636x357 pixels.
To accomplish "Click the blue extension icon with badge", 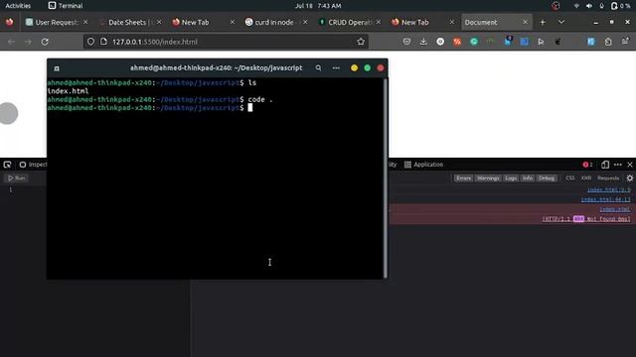I will 508,41.
